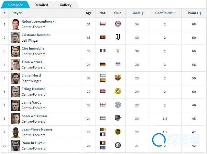Click Poland flag in Lewandowski row
Viewport: 207px width, 154px height.
[x=103, y=24]
